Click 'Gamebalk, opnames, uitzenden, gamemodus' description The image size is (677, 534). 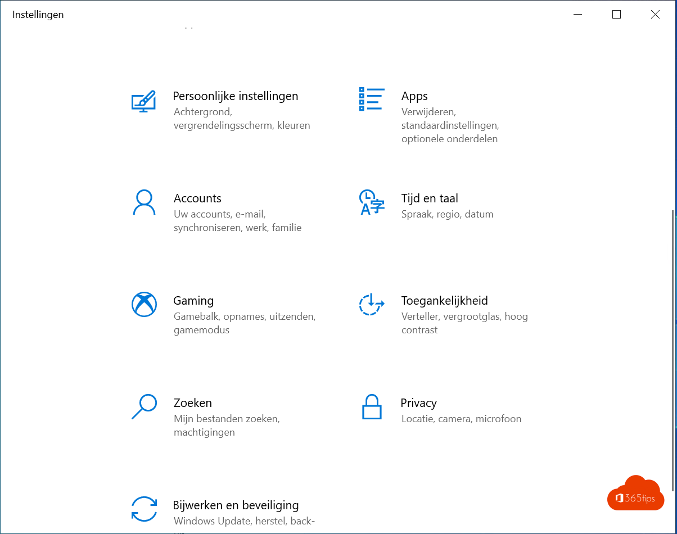245,323
